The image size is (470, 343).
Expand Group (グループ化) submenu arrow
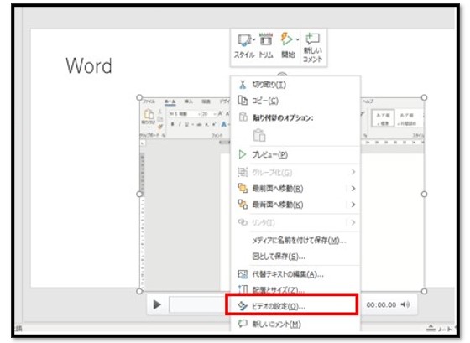(x=353, y=172)
